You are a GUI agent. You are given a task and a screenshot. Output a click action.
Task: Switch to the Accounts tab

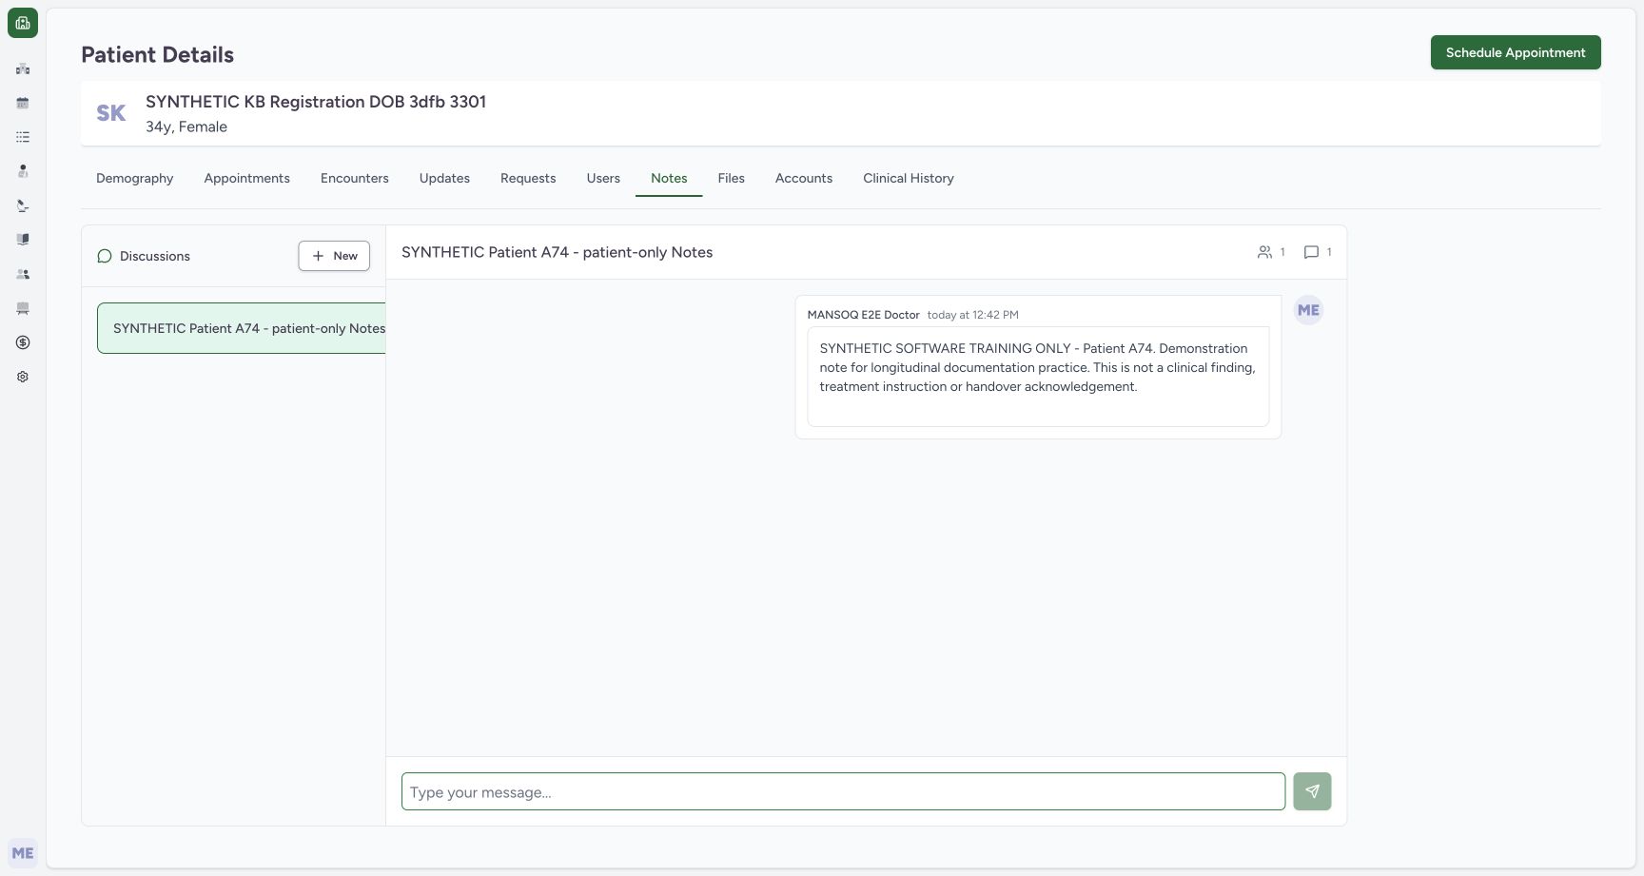[x=804, y=178]
